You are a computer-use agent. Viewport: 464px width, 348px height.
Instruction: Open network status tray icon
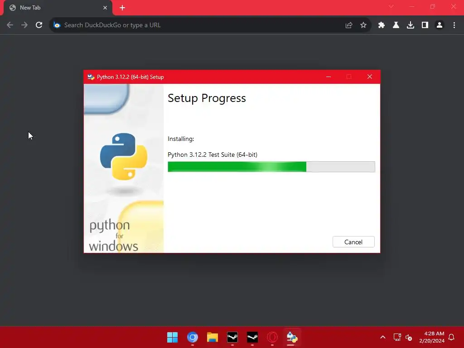397,337
